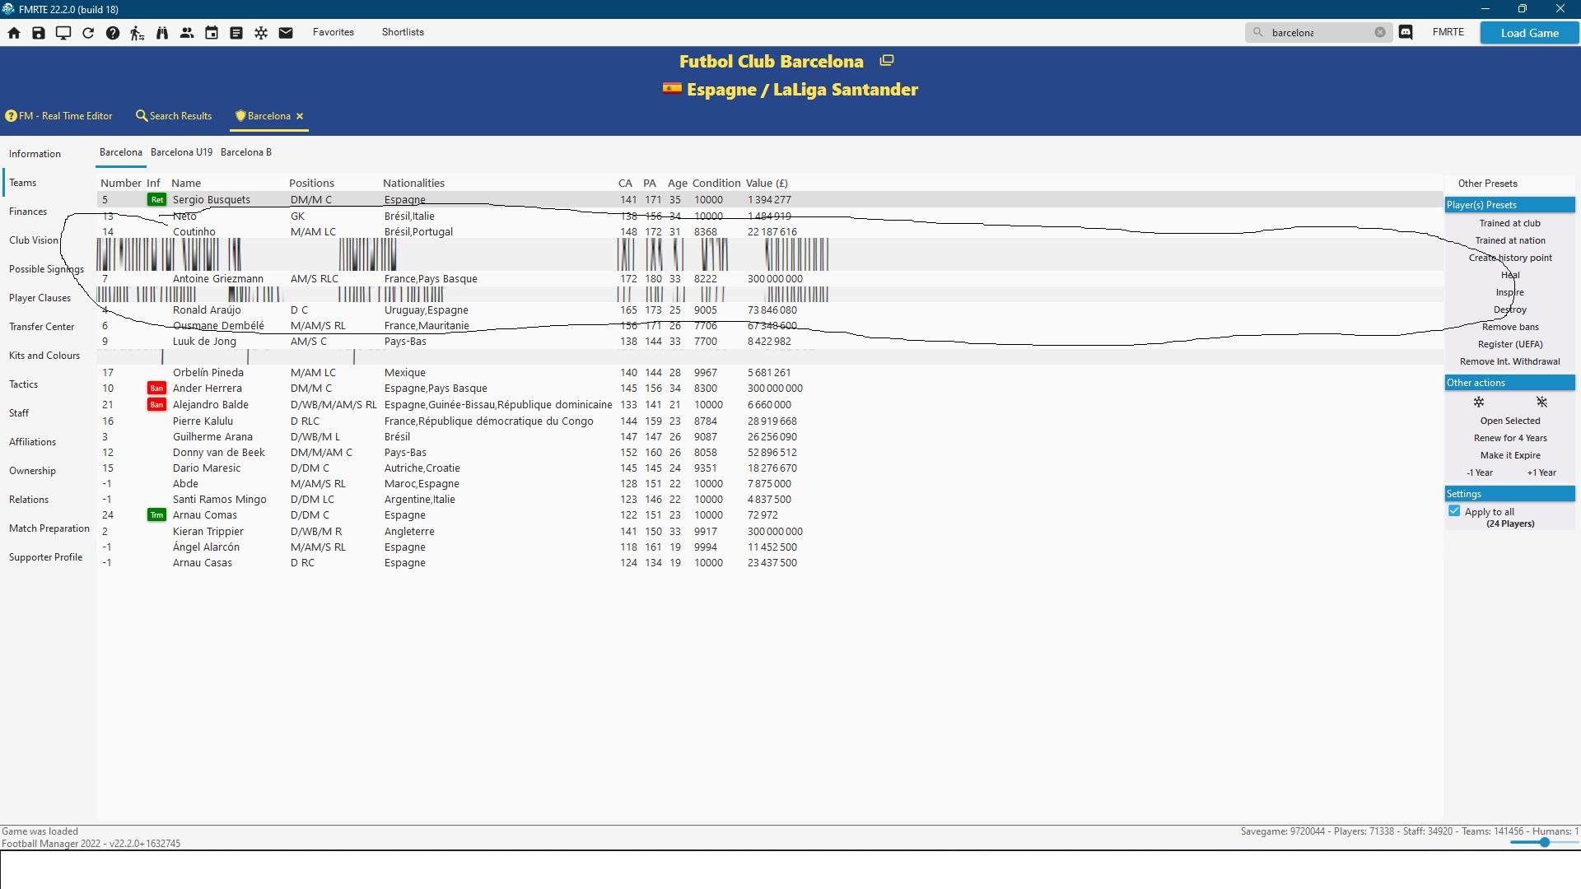Open the Staff sidebar section
Screen dimensions: 1581x889
19,413
